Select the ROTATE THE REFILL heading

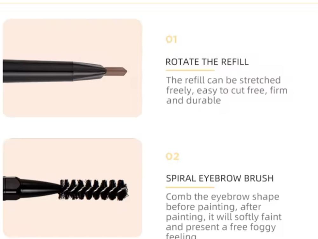207,62
